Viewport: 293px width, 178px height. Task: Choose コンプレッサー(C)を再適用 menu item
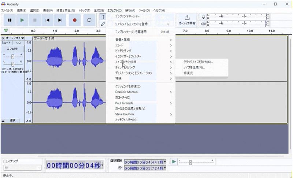click(141, 32)
